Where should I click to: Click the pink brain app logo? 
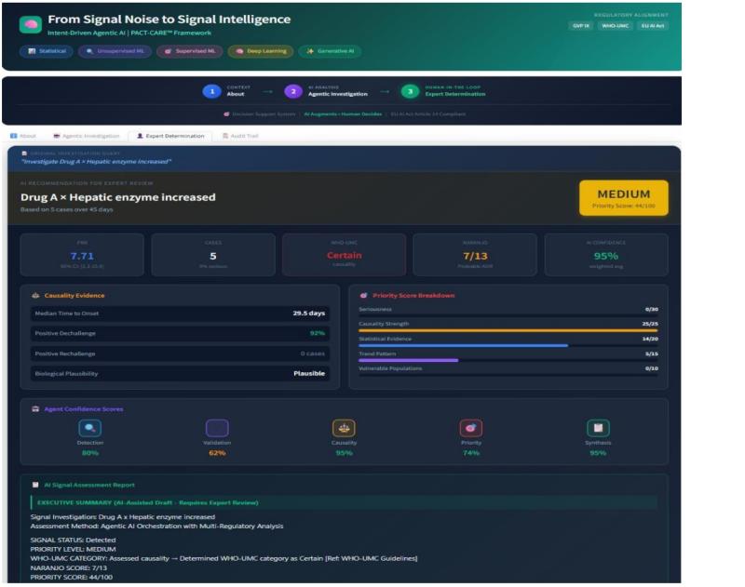click(x=31, y=25)
